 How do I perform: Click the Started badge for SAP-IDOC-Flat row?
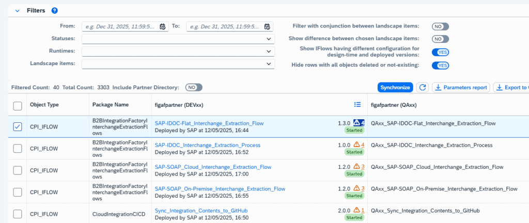[x=354, y=130]
